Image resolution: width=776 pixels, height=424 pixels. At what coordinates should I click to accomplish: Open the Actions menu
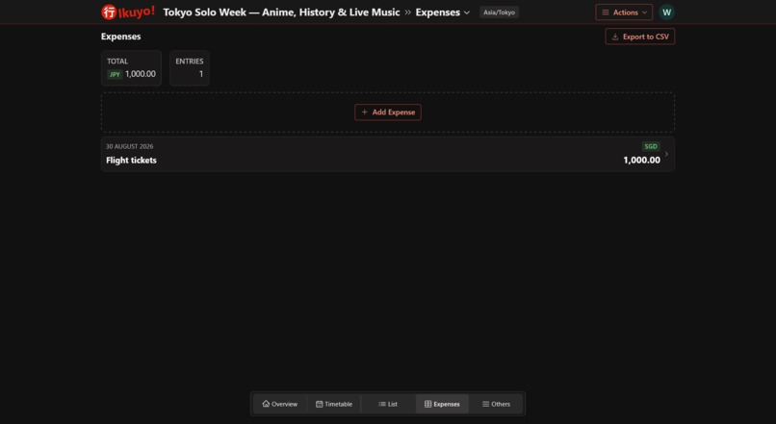click(624, 12)
